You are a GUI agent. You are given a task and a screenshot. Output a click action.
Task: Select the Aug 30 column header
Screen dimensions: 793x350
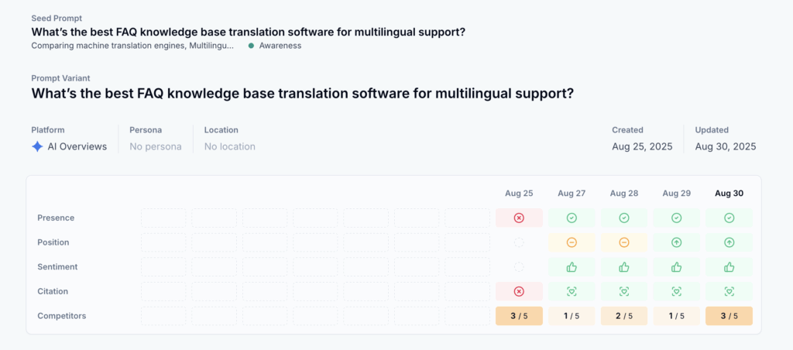click(729, 194)
